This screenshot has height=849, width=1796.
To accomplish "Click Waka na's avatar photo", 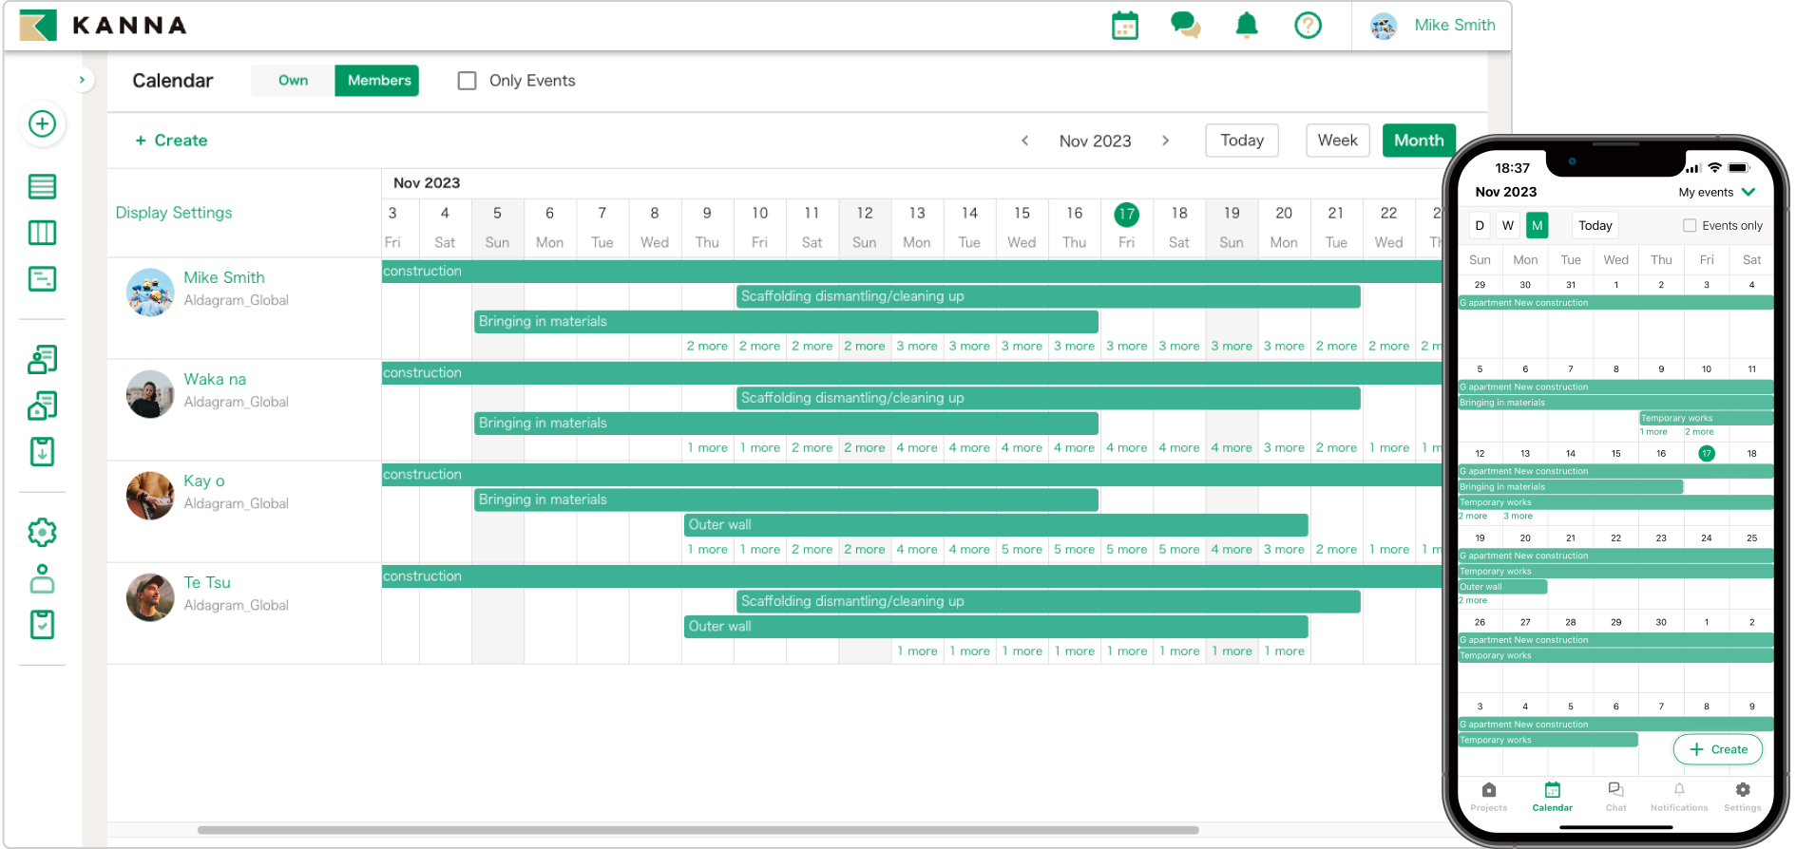I will tap(150, 394).
